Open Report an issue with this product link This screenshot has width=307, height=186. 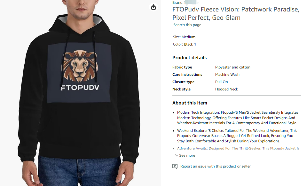tap(215, 166)
